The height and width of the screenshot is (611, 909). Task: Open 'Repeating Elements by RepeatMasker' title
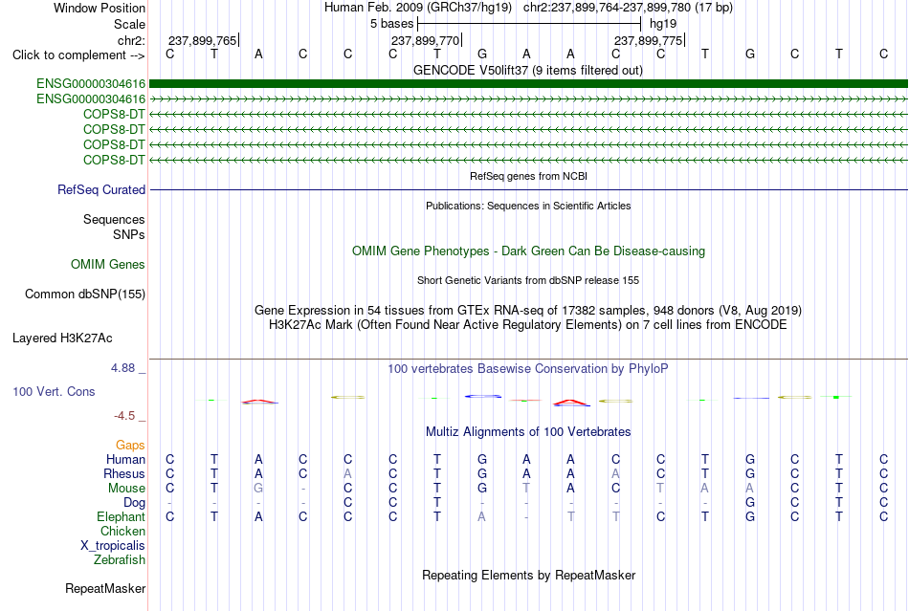528,576
